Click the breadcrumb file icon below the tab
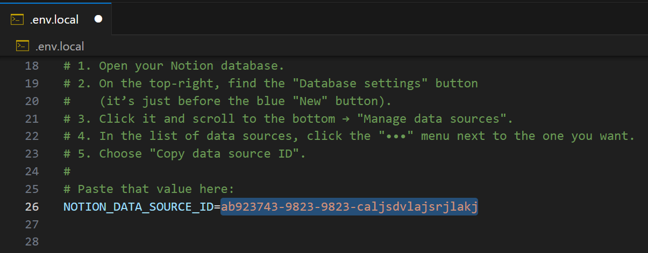Screen dimensions: 648x253 point(22,46)
